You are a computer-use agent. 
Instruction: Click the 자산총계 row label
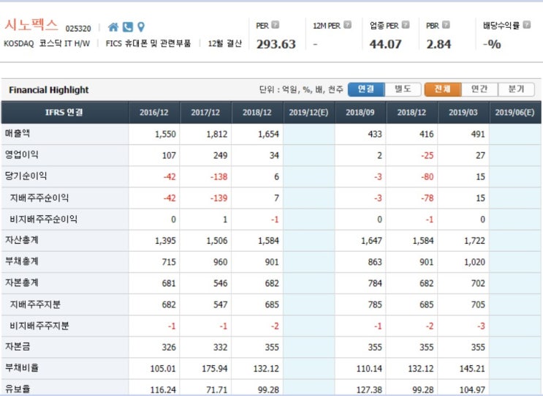(21, 240)
